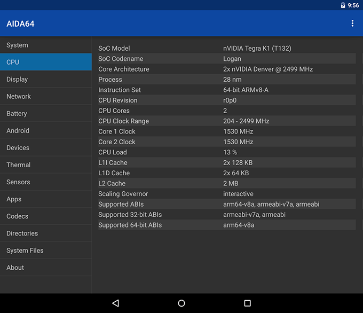This screenshot has height=313, width=363.
Task: Click the 2x 64 KB value
Action: point(236,173)
